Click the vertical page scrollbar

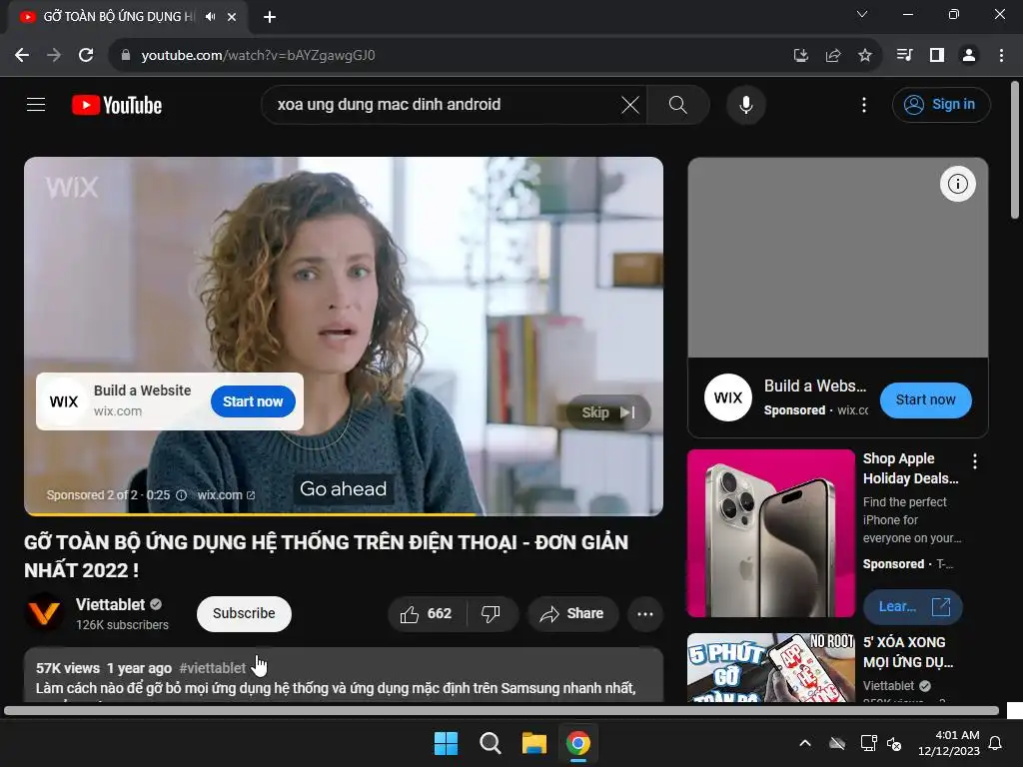(x=1015, y=150)
